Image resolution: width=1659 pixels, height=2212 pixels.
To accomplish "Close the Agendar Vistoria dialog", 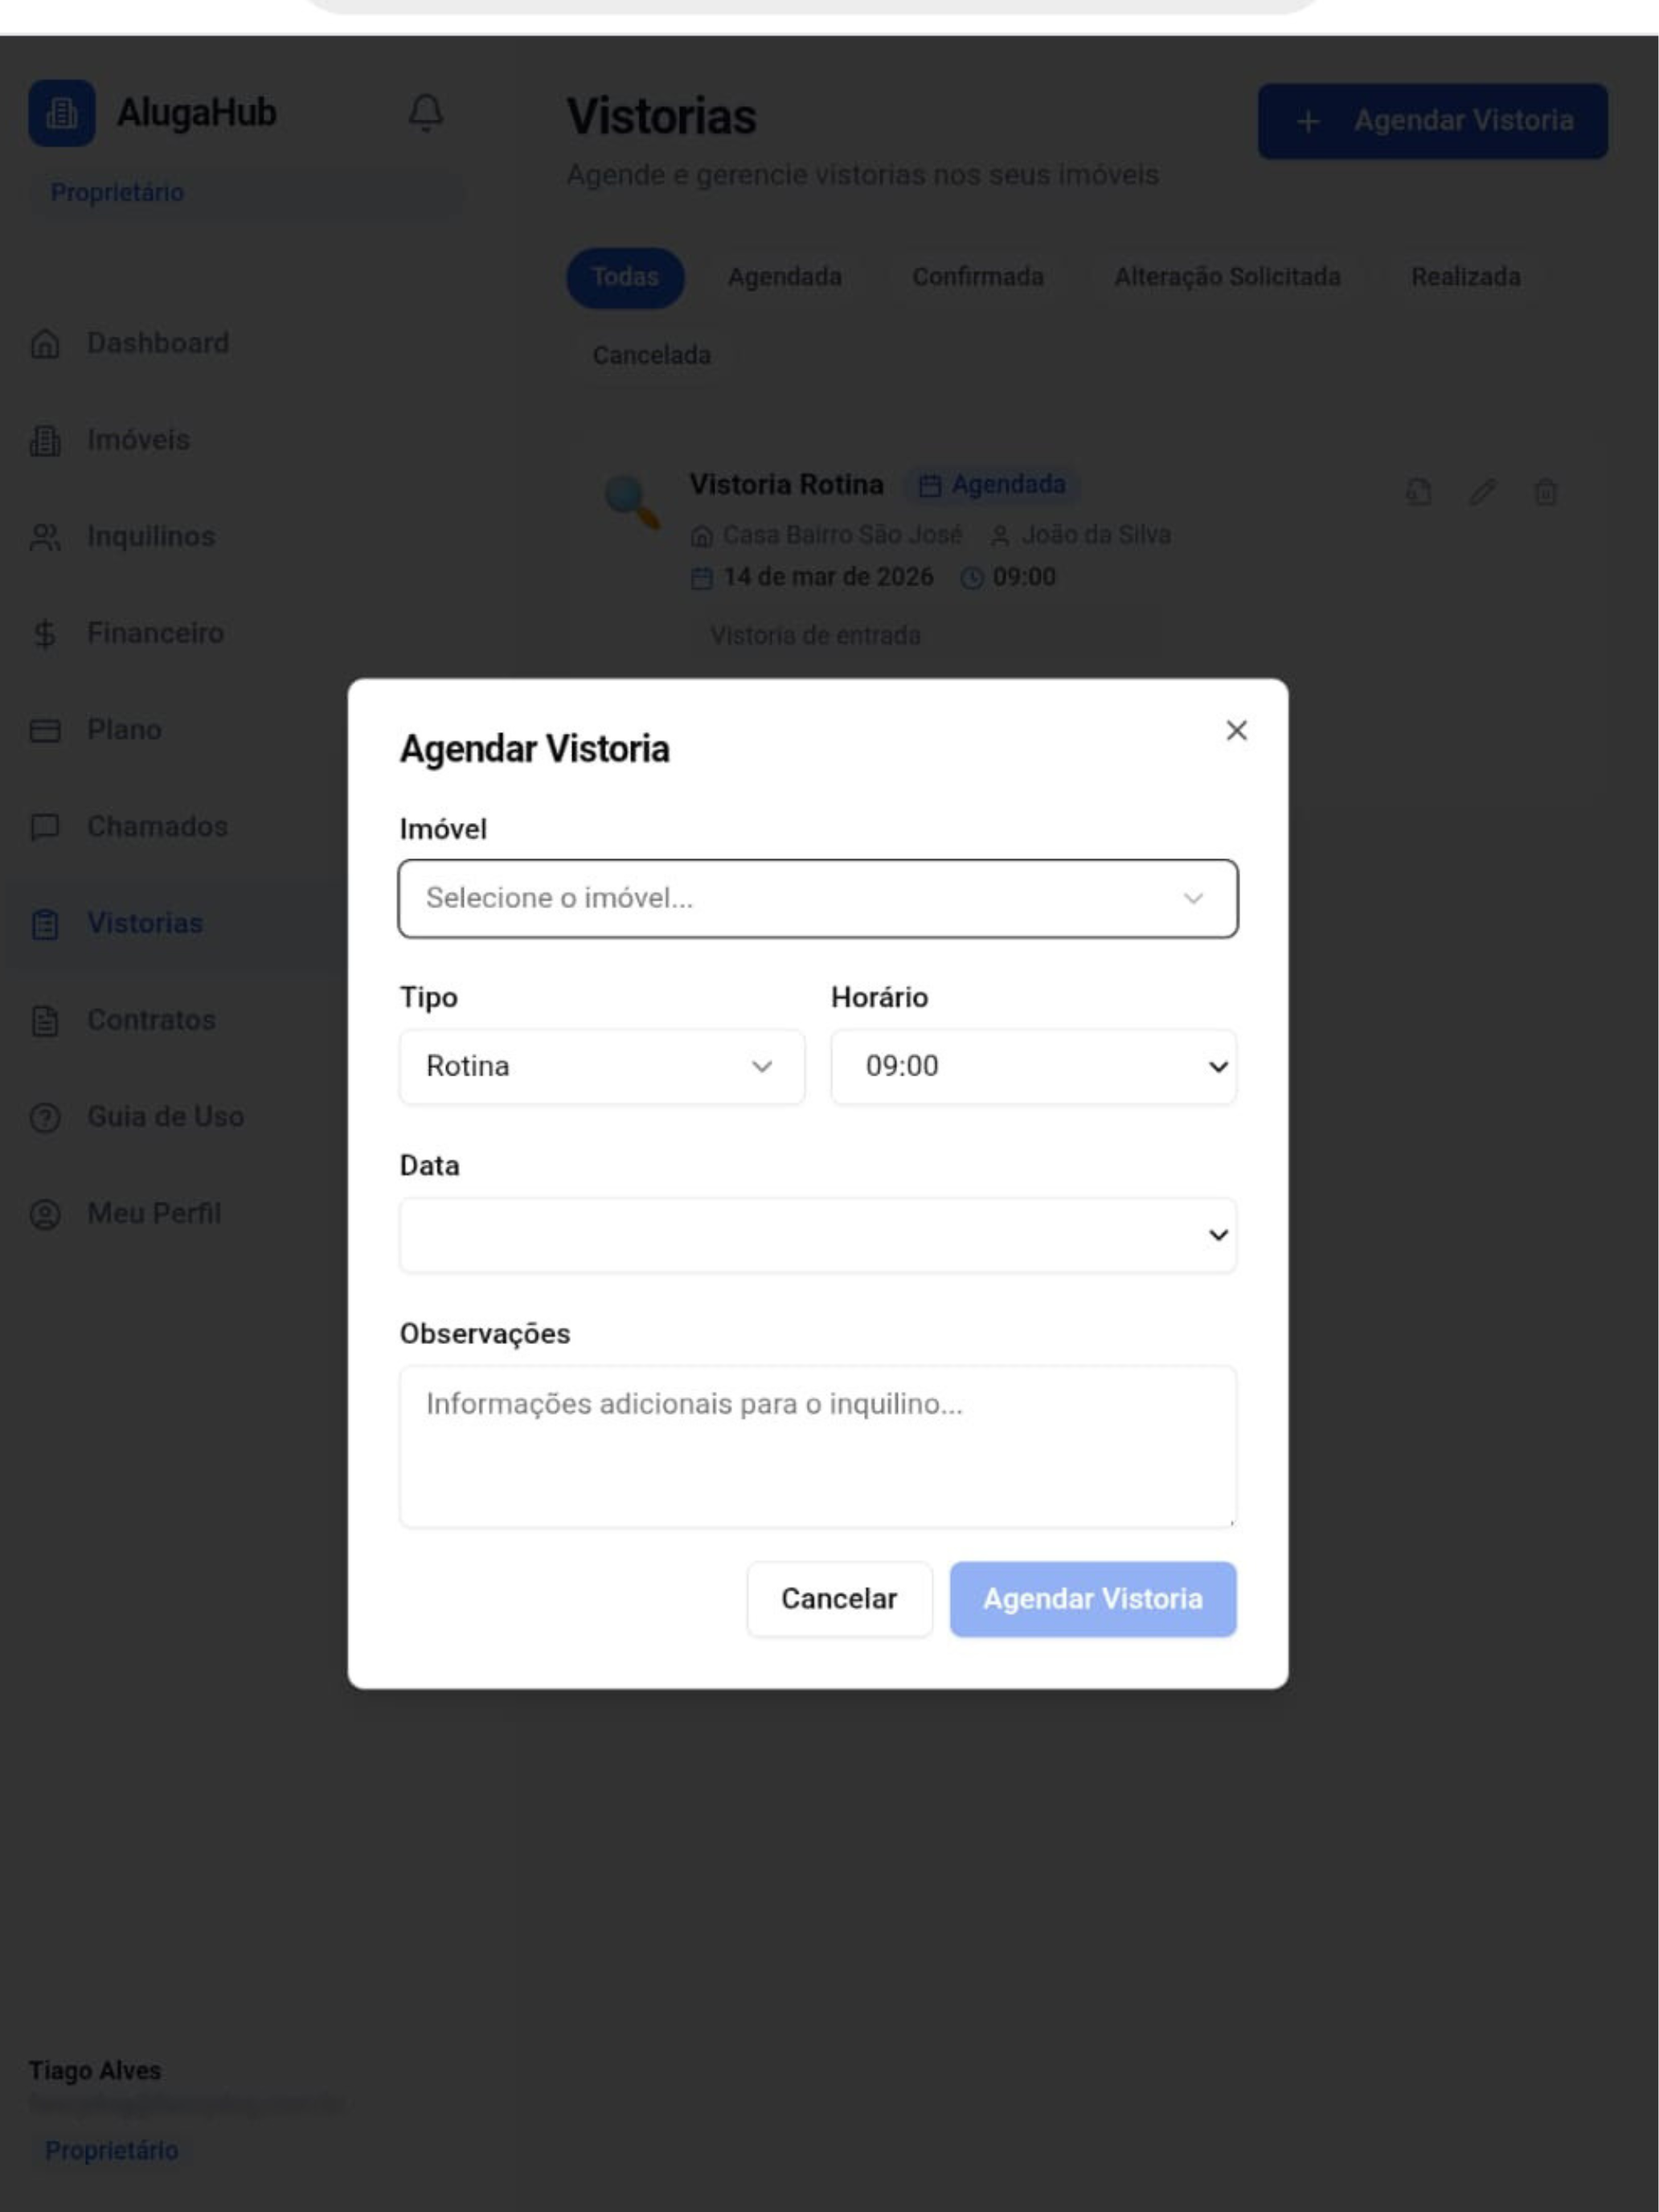I will [1237, 731].
